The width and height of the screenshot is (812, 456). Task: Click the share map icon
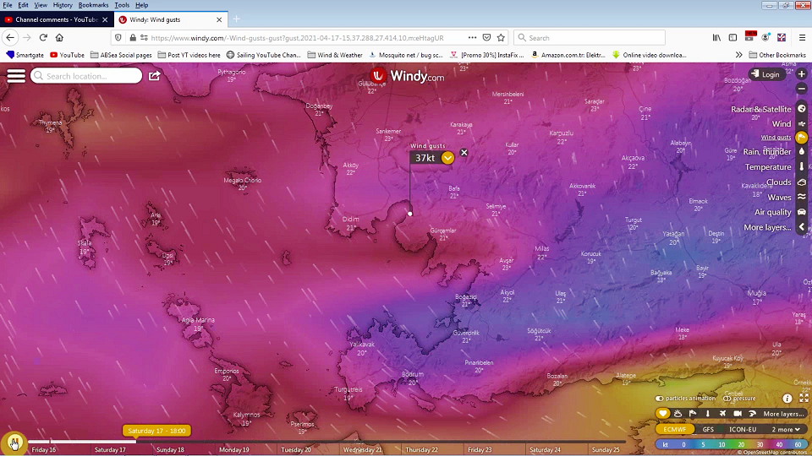154,76
